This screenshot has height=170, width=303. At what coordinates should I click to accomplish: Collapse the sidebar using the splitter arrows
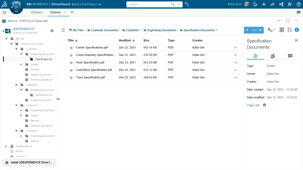pyautogui.click(x=58, y=99)
